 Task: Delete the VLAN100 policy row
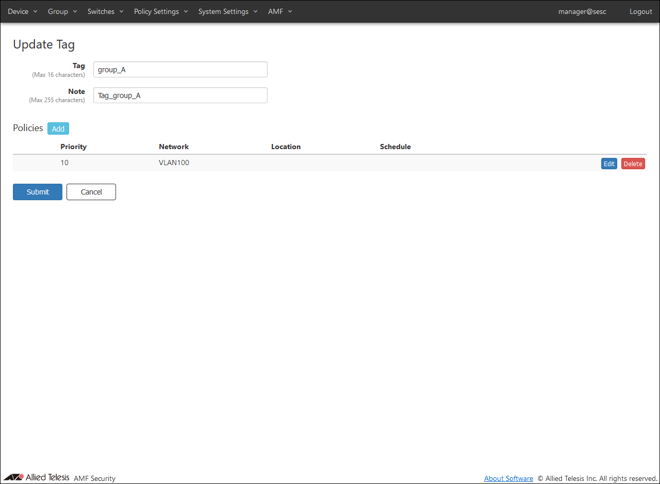(x=633, y=164)
